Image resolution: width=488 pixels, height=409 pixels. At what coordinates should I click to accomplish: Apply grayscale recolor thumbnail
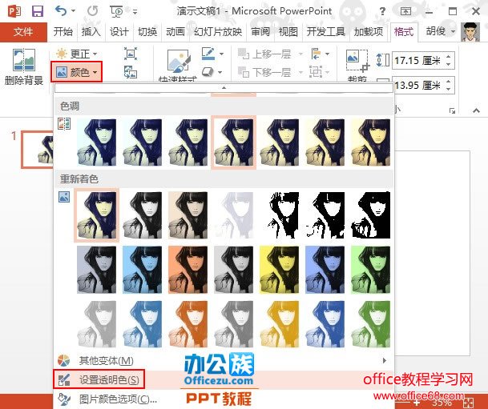[142, 215]
